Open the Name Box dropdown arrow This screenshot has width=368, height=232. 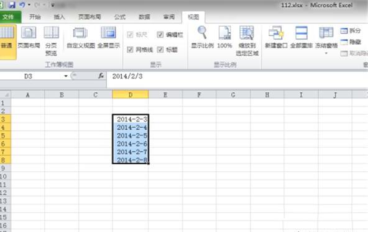(66, 76)
